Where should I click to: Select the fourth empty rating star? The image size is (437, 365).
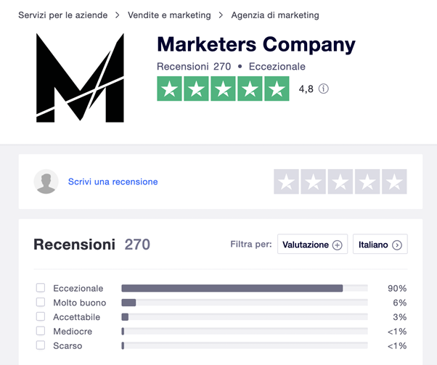(367, 182)
